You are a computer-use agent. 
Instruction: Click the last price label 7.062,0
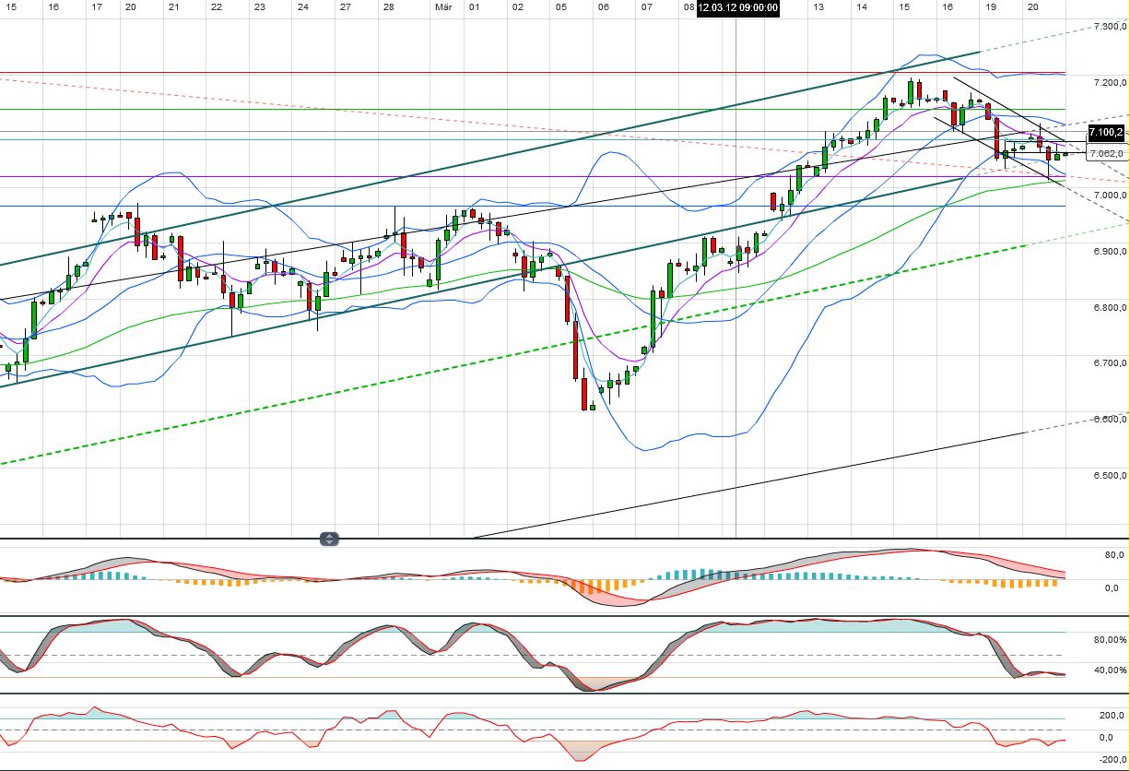coord(1107,153)
